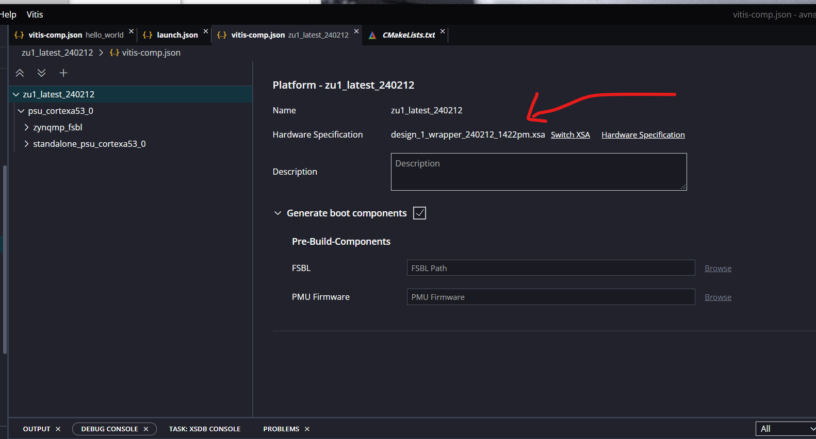816x439 pixels.
Task: Click into the Description text area
Action: point(539,172)
